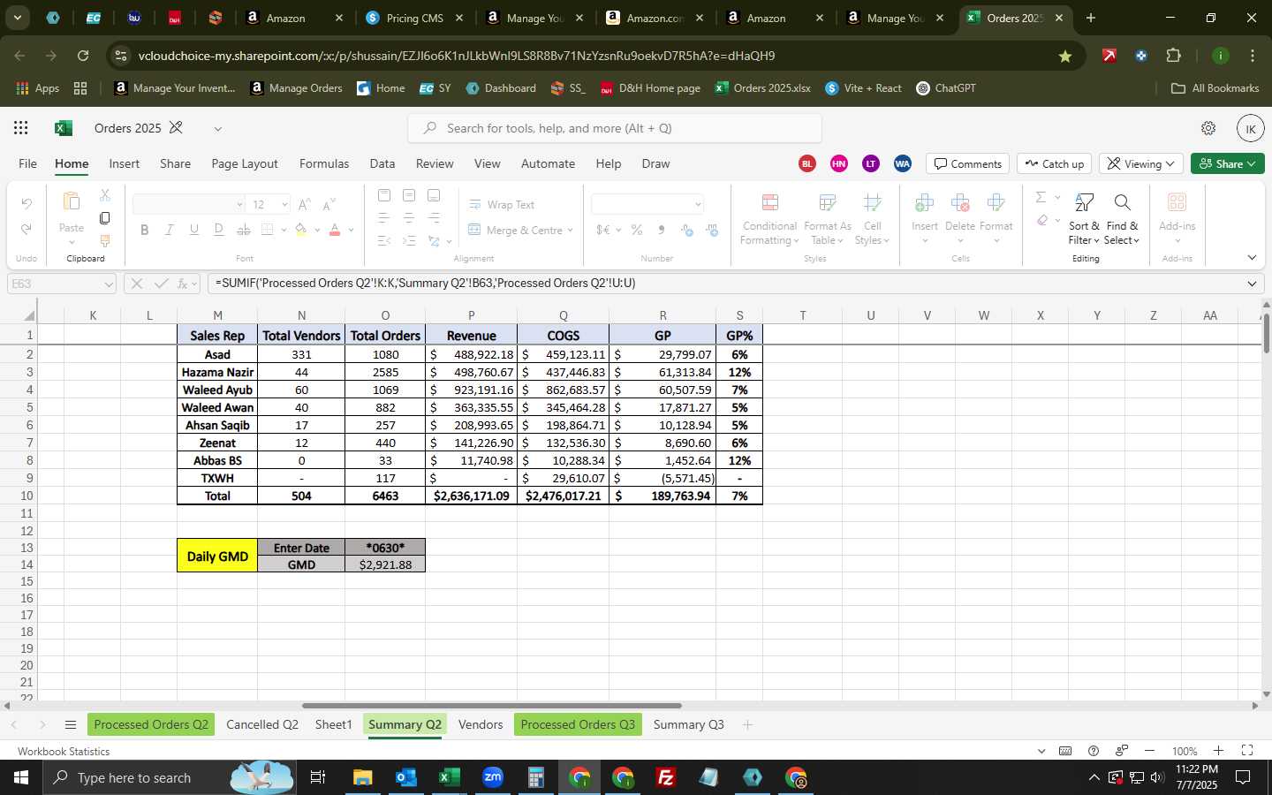The height and width of the screenshot is (795, 1272).
Task: Expand the Merge & Centre dropdown arrow
Action: pyautogui.click(x=571, y=231)
